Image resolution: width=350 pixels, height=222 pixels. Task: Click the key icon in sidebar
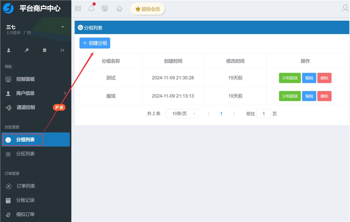tap(27, 50)
